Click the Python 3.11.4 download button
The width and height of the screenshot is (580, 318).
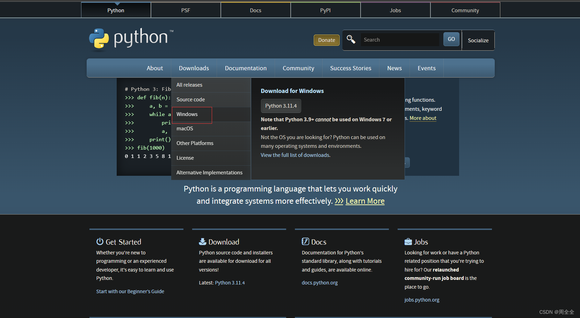[281, 106]
